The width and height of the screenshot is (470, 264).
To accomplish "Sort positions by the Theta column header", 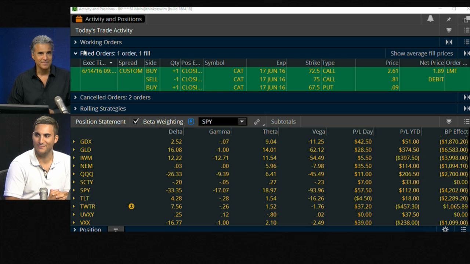I will [270, 132].
